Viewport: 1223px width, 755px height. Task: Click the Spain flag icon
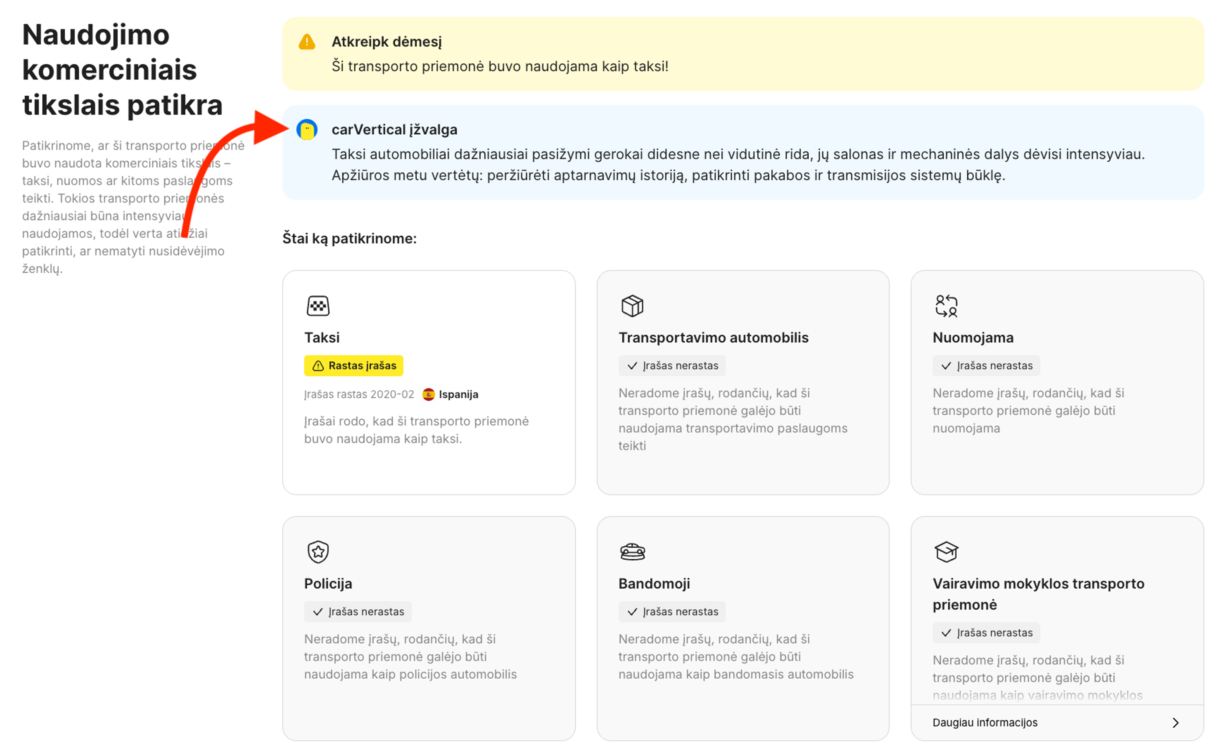(x=428, y=395)
